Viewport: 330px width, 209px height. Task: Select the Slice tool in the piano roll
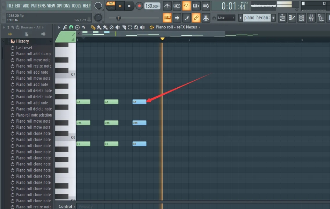point(124,27)
